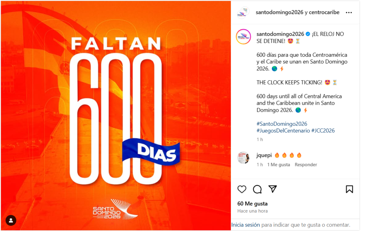The width and height of the screenshot is (367, 238).
Task: Share the post via paper plane icon
Action: coord(273,189)
